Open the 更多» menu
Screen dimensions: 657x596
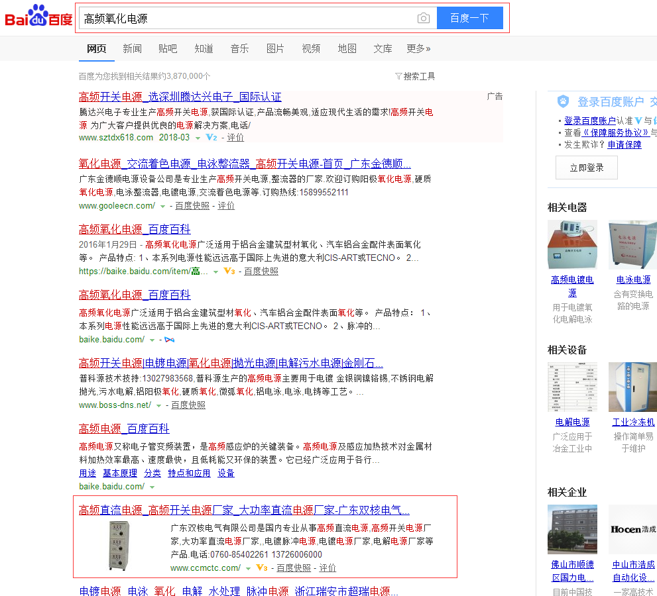418,48
